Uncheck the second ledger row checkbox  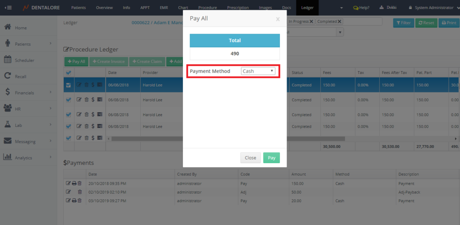(x=68, y=100)
